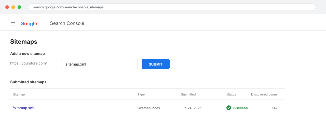326x127 pixels.
Task: Click the Search Console title
Action: point(67,23)
